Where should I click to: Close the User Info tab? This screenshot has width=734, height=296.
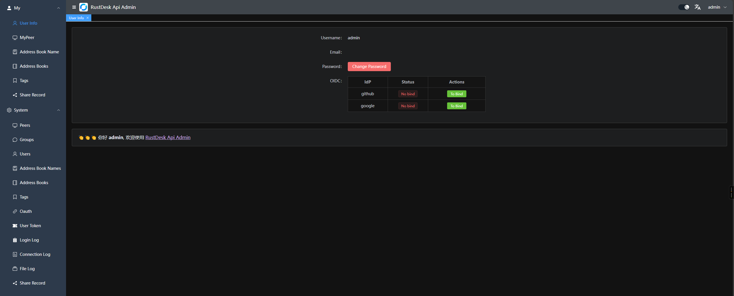click(87, 18)
